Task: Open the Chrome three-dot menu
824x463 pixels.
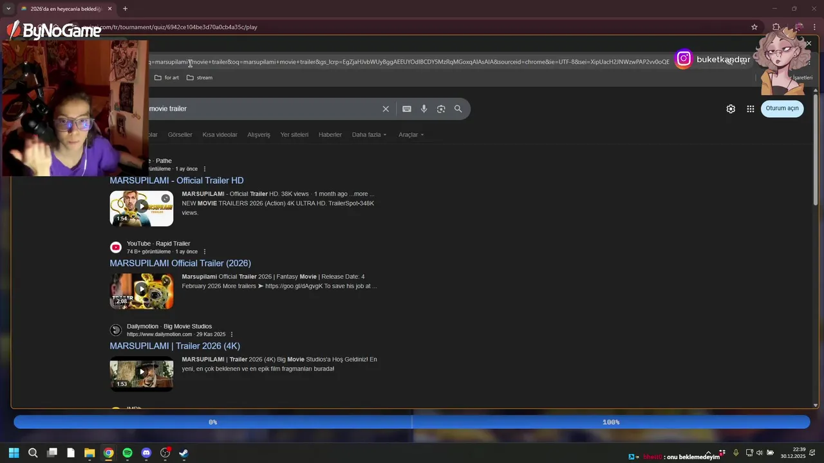Action: (x=814, y=27)
